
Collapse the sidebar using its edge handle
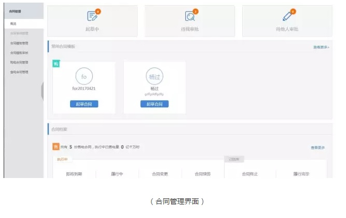point(43,91)
